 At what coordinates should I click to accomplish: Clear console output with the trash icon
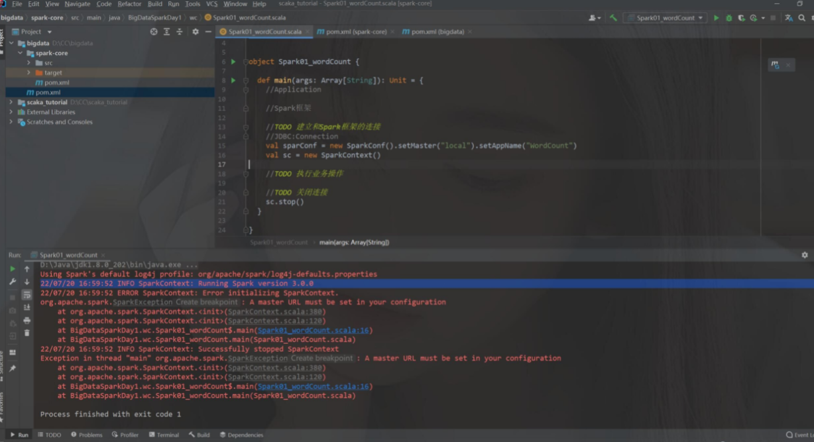coord(27,333)
